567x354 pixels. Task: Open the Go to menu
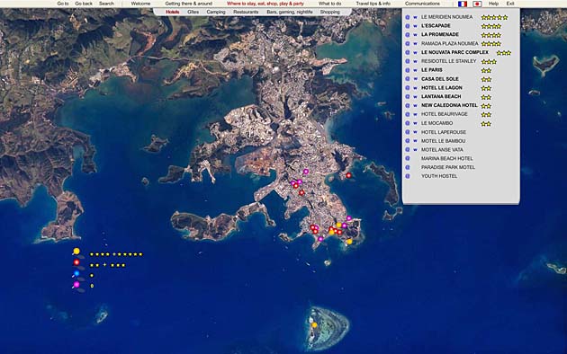coord(63,4)
